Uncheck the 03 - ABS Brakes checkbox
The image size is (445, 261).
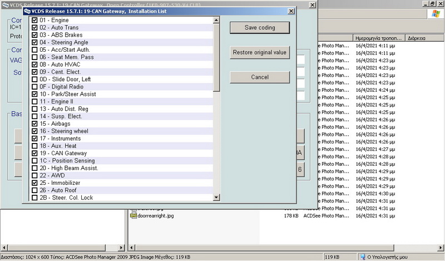click(x=34, y=35)
